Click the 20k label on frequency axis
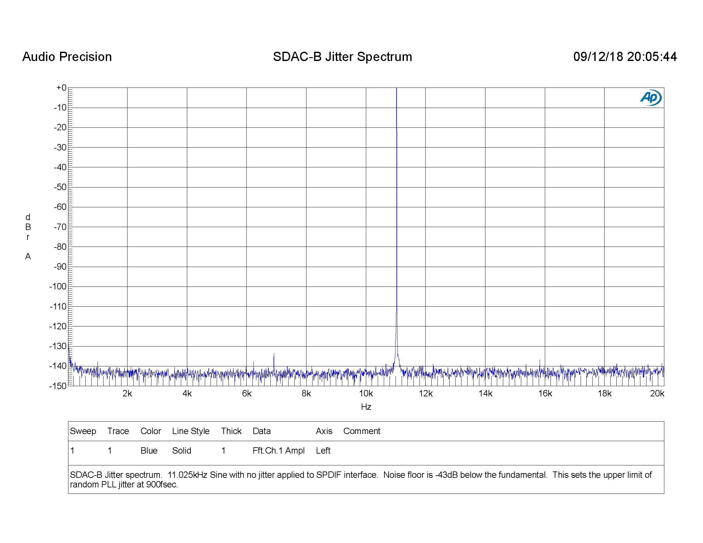Screen dimensions: 703x543 click(x=657, y=394)
